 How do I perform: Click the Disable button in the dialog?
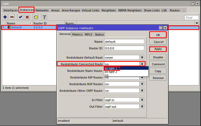tap(158, 57)
